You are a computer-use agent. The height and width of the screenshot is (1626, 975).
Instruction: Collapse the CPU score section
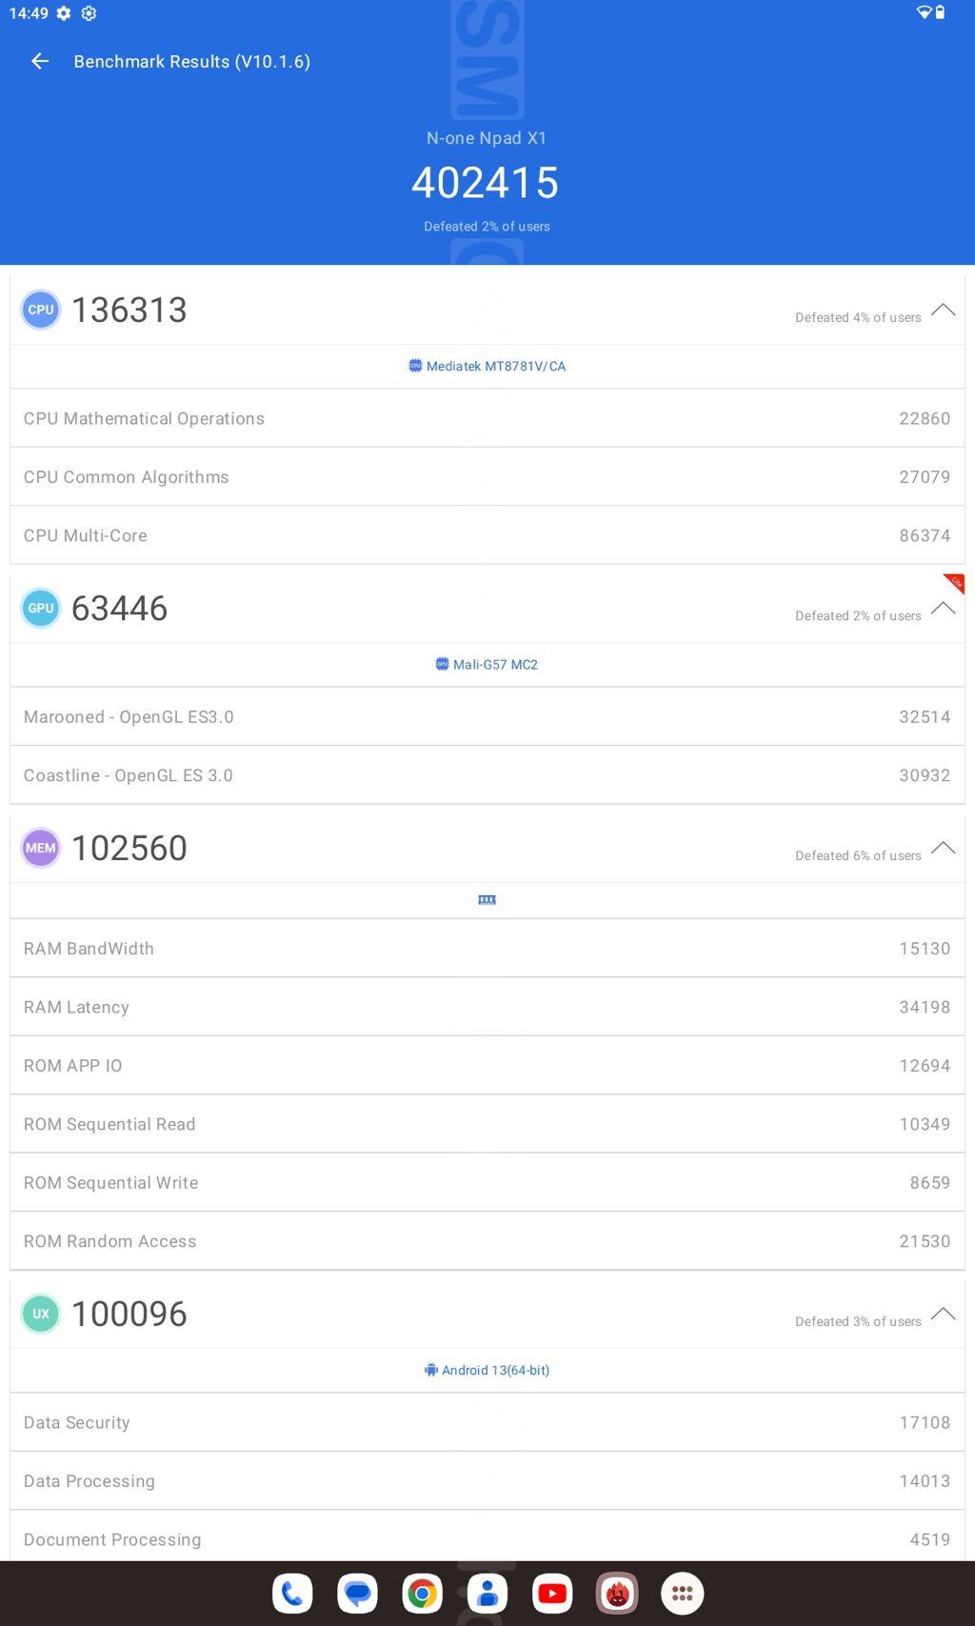943,310
